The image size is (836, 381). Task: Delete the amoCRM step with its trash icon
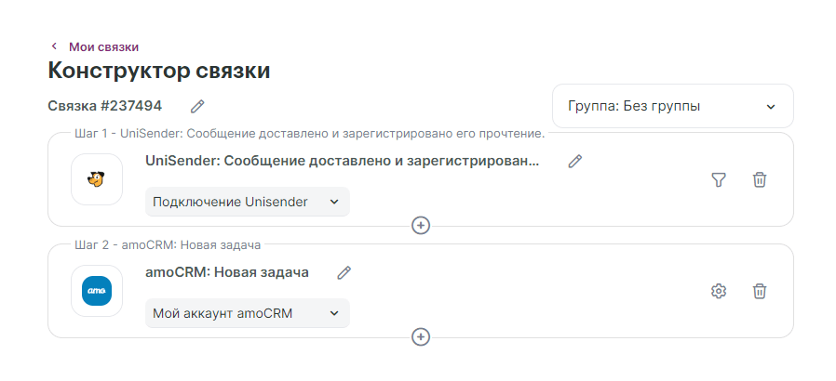760,291
